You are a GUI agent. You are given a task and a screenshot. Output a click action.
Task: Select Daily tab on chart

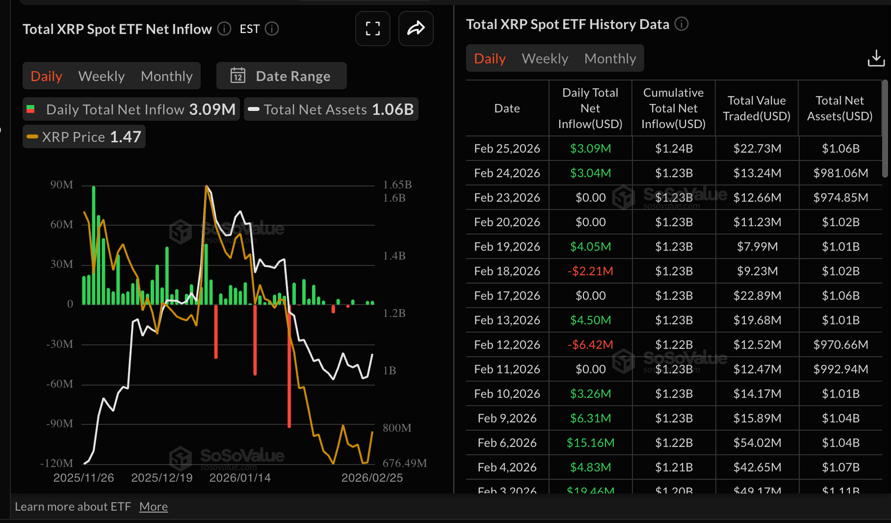pos(46,76)
